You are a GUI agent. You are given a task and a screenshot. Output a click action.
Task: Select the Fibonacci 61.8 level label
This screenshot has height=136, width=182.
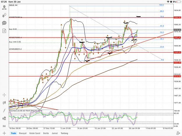coord(162,26)
